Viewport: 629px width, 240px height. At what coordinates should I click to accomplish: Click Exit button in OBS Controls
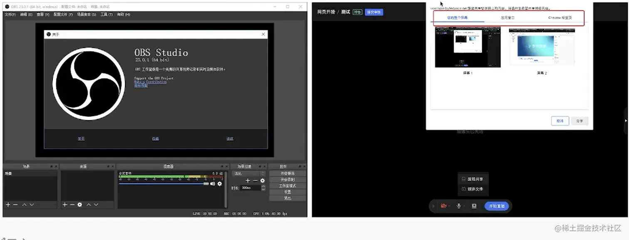pos(287,198)
